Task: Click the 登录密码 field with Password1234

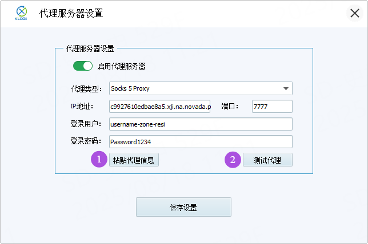Action: 200,142
